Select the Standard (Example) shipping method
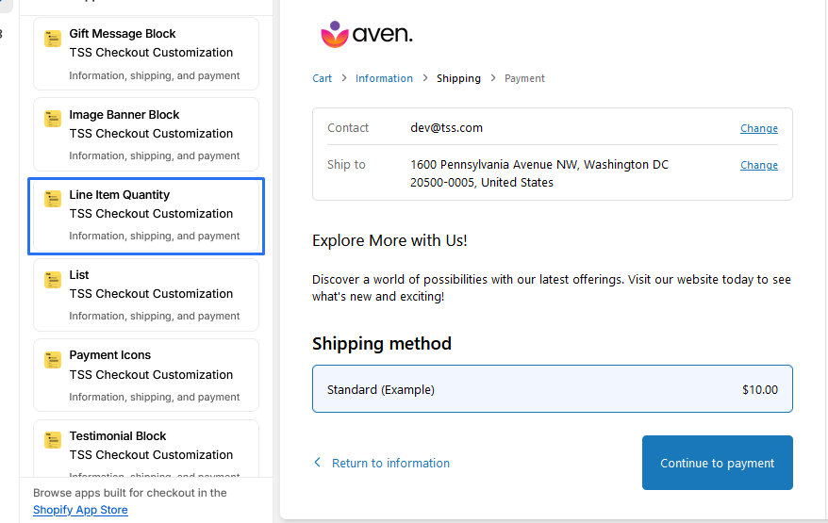This screenshot has width=828, height=523. coord(552,389)
